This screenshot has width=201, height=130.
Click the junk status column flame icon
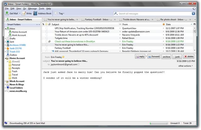pyautogui.click(x=164, y=24)
